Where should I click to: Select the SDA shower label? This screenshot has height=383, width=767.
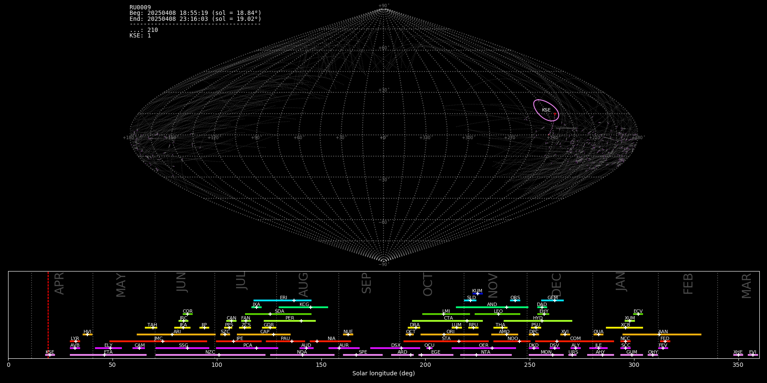(x=279, y=312)
